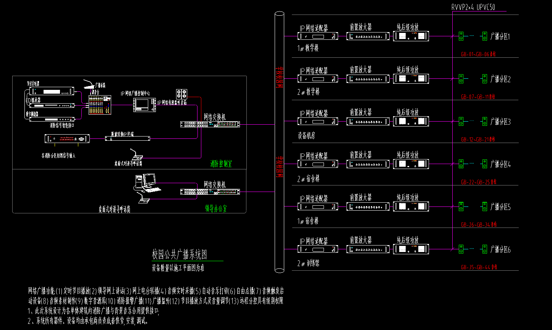Click the IP网络广播控制中心 device symbol

point(144,105)
